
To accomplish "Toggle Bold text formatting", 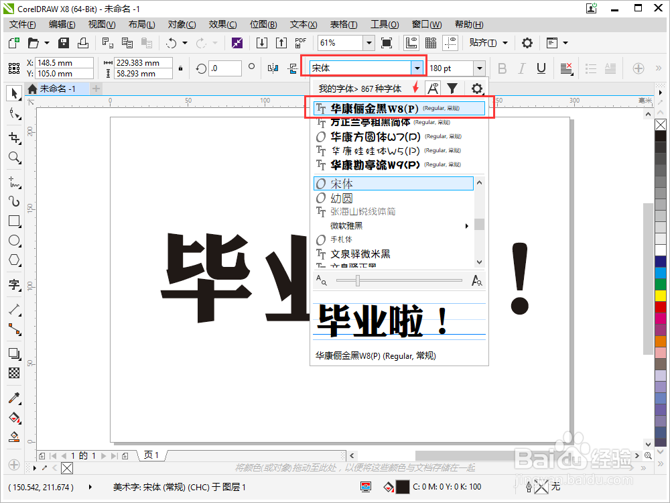I will coord(502,68).
